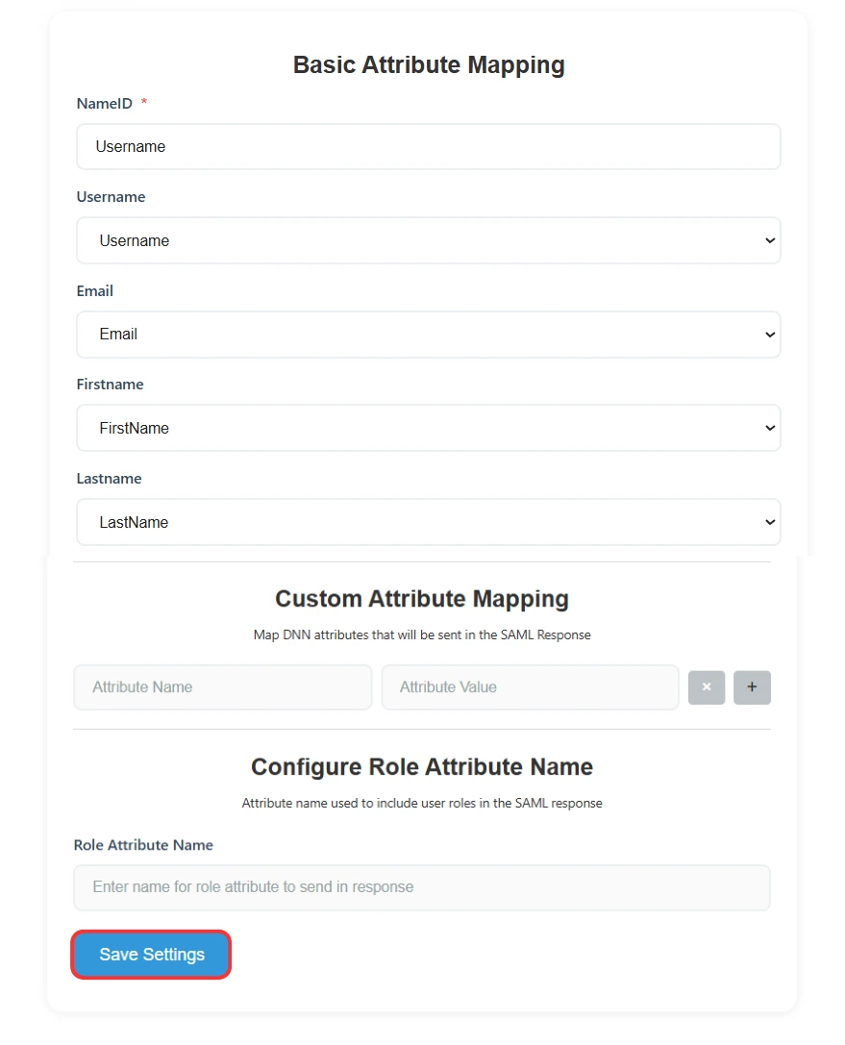
Task: Select the NameID required field label
Action: pos(105,103)
